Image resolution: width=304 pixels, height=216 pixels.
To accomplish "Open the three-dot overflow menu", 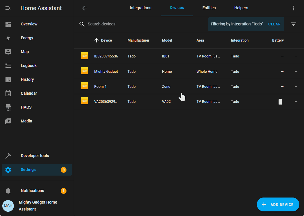I will [x=294, y=8].
